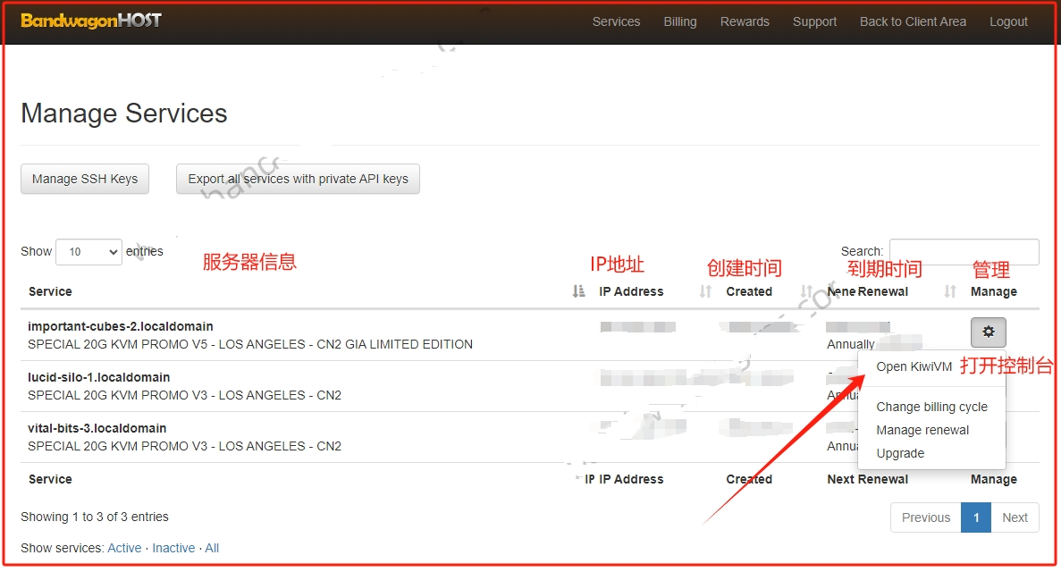Viewport: 1061px width, 572px height.
Task: Select Manage renewal from the menu
Action: click(x=922, y=430)
